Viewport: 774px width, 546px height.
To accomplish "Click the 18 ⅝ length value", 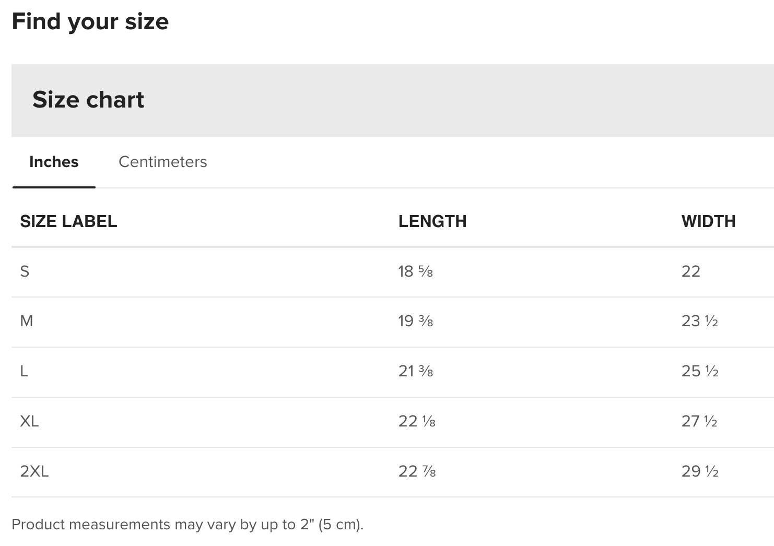I will (416, 271).
